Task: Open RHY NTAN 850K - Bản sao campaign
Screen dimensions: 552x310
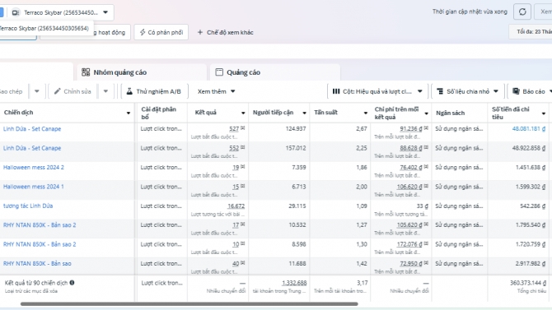Action: (x=37, y=263)
